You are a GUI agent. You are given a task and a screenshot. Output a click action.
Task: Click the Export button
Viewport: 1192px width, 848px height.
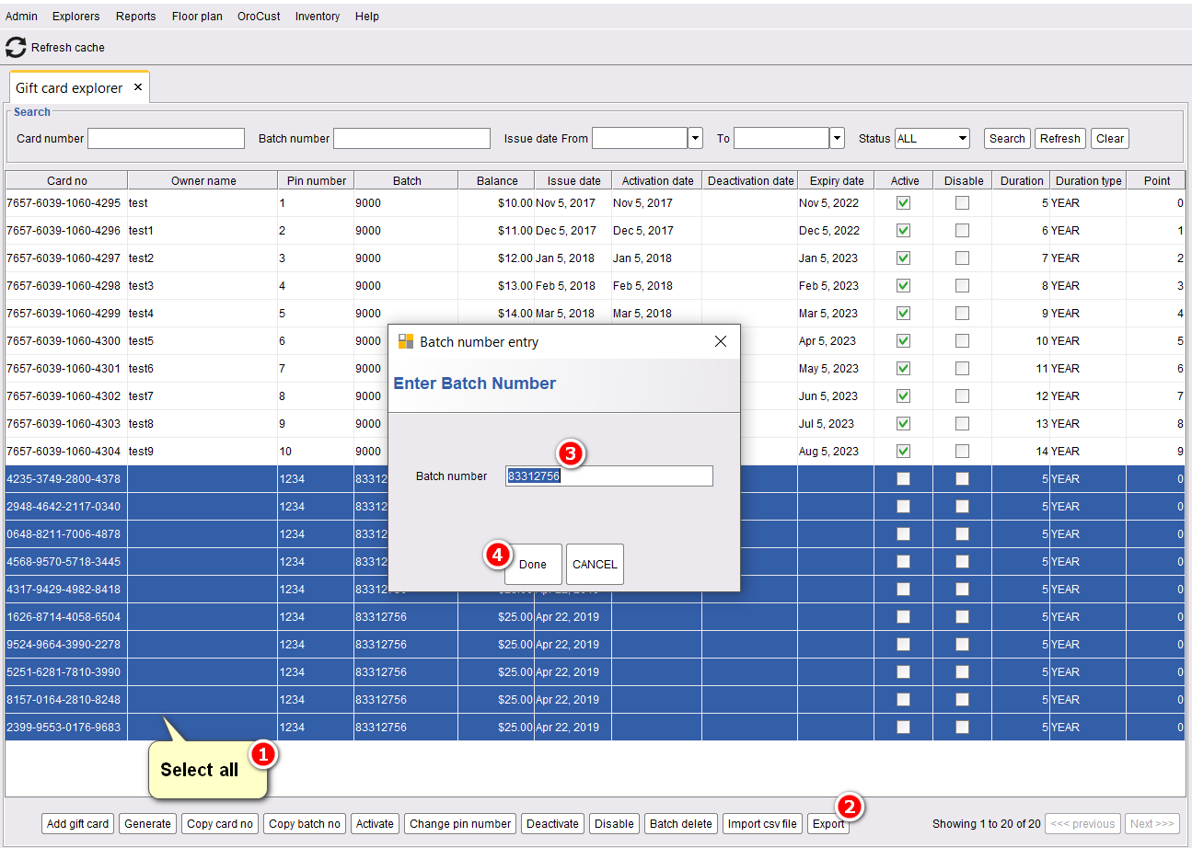(x=828, y=824)
